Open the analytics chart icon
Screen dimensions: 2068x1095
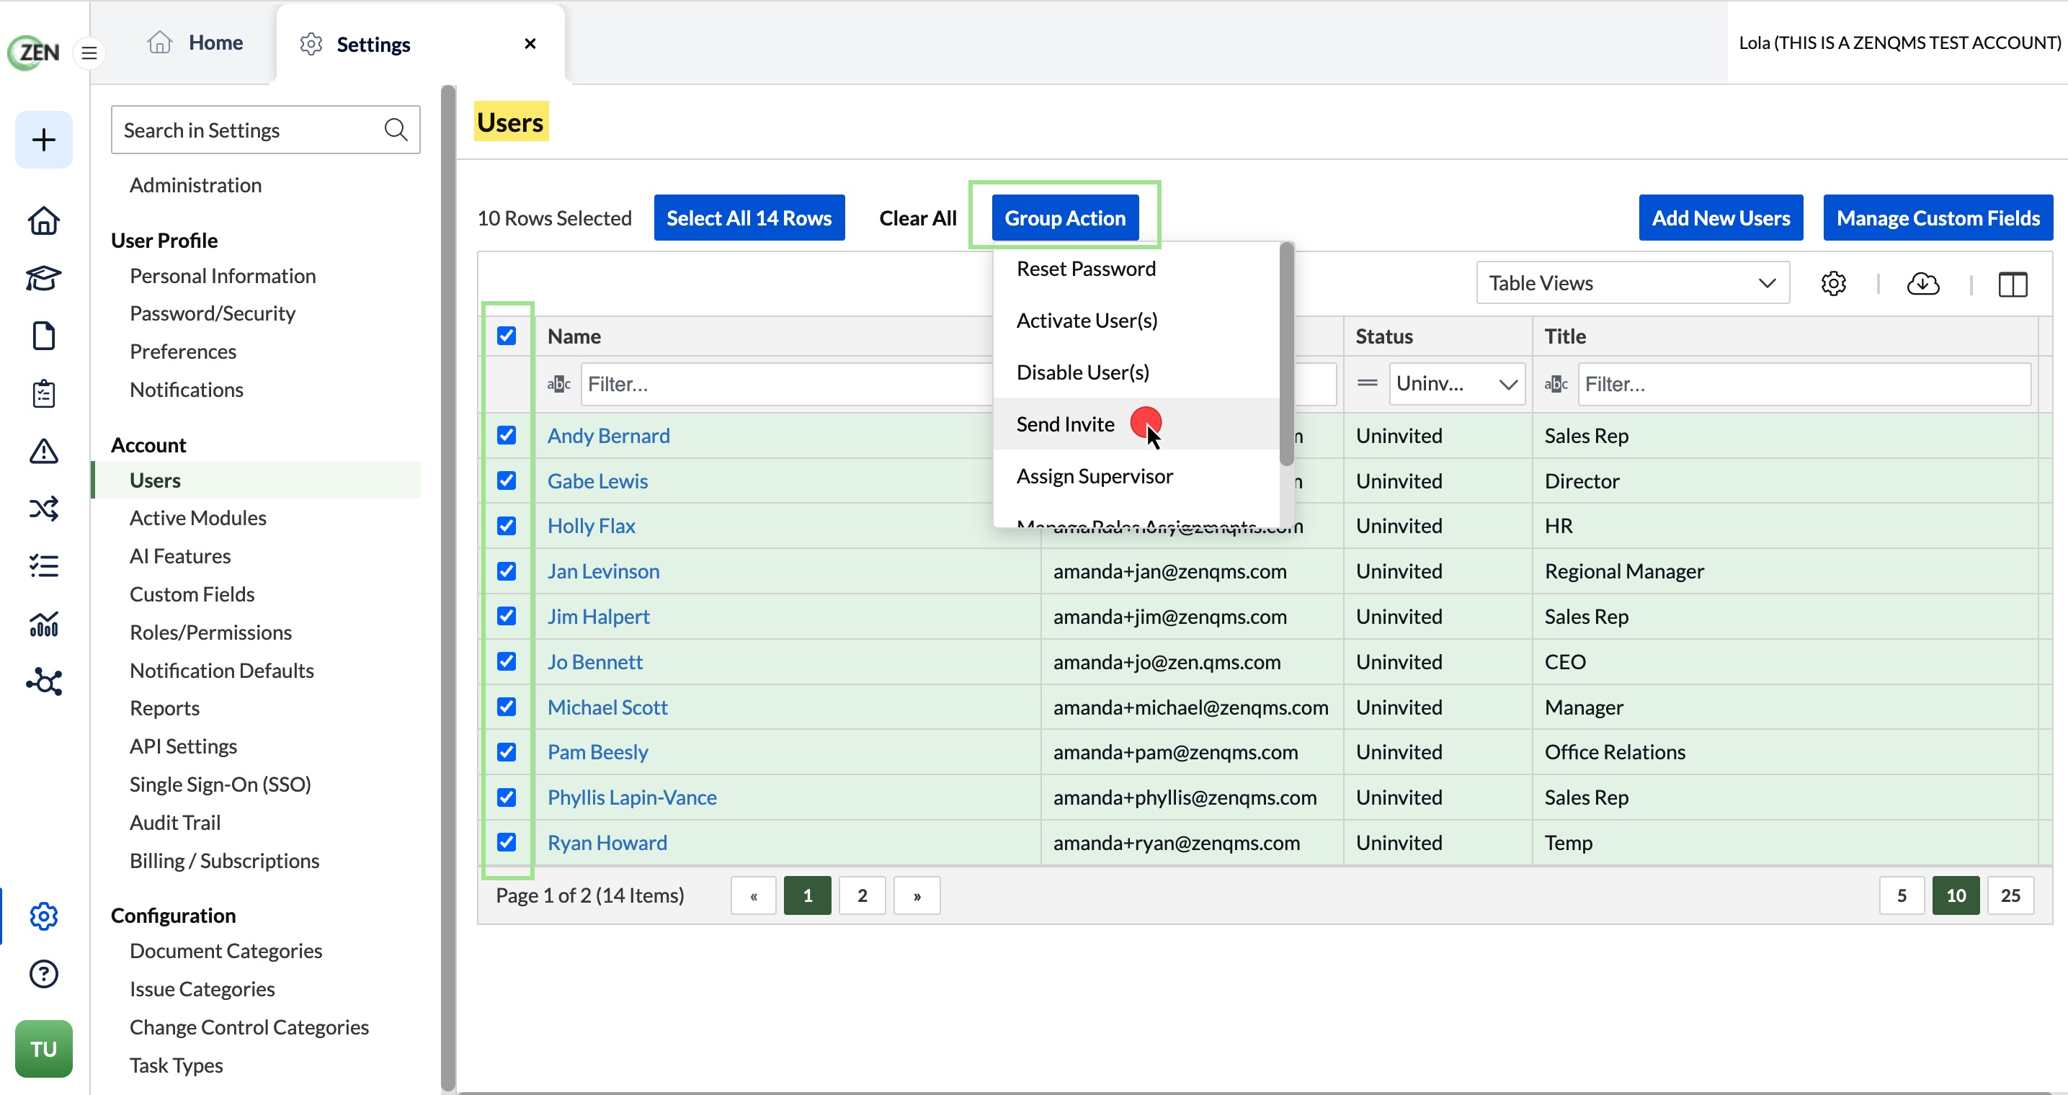point(43,624)
